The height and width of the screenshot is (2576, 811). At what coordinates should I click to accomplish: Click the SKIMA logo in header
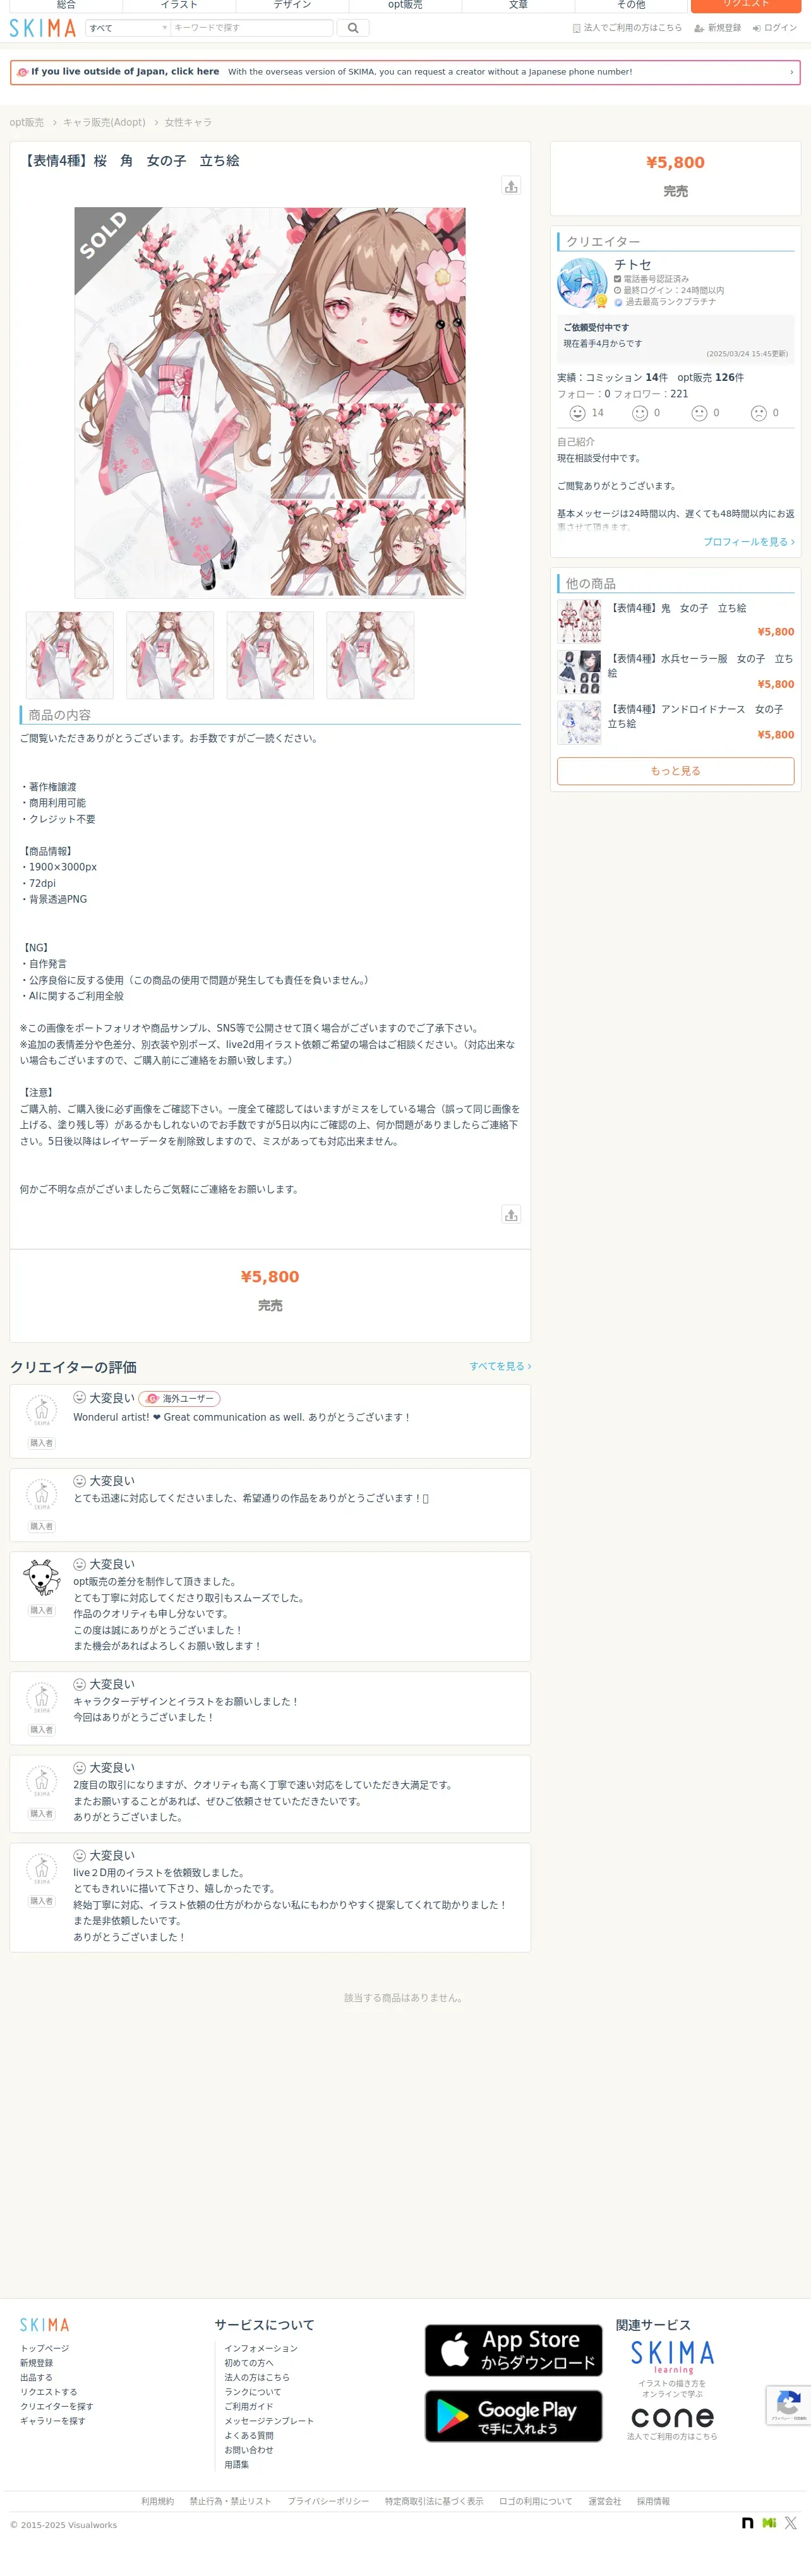click(x=43, y=28)
